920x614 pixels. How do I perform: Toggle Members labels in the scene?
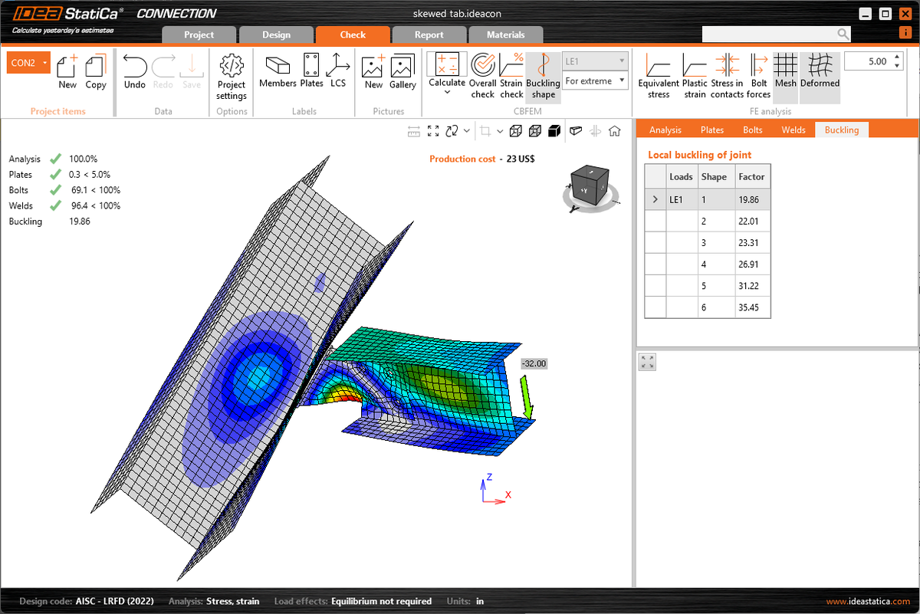click(x=278, y=73)
